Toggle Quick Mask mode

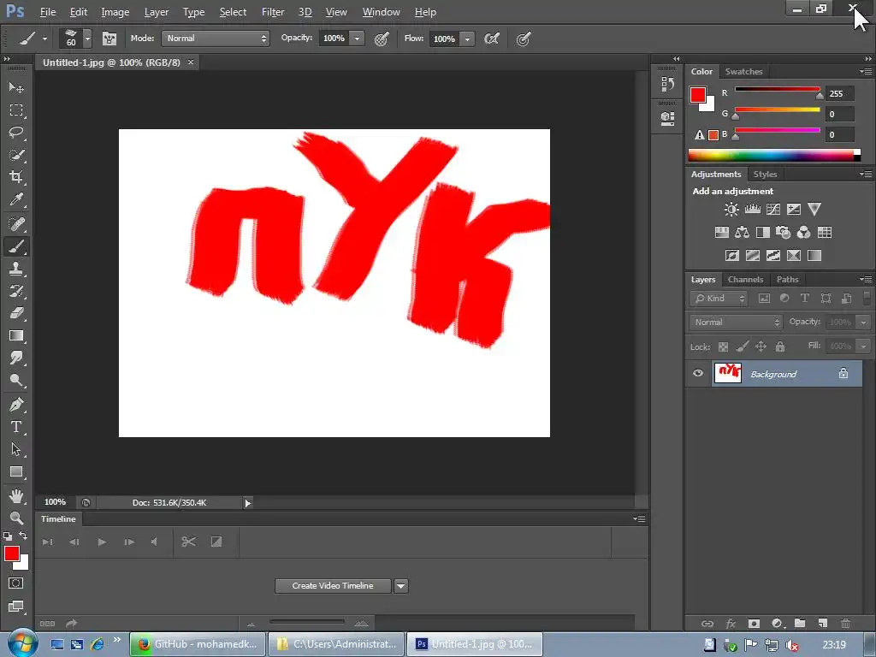[x=15, y=583]
